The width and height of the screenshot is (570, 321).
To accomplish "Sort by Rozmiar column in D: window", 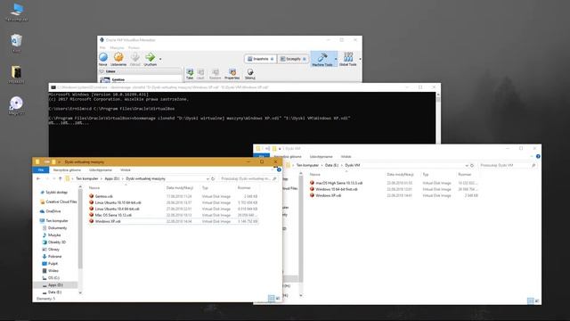I will 244,188.
